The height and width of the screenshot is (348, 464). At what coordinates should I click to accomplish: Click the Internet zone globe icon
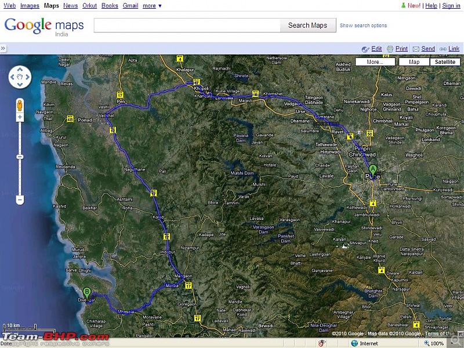(x=354, y=343)
